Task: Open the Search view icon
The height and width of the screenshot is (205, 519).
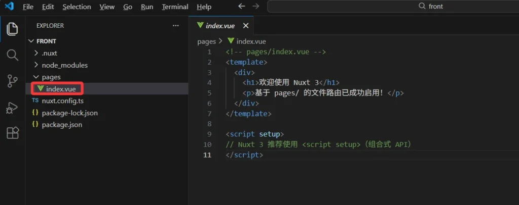Action: coord(12,55)
